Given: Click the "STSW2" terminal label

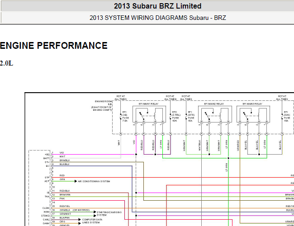Looking at the screenshot, I should pyautogui.click(x=45, y=216).
